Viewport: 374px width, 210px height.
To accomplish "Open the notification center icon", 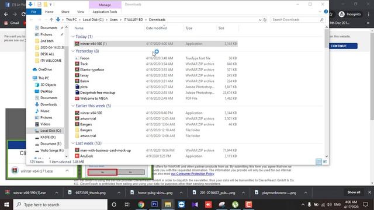I will [x=365, y=205].
